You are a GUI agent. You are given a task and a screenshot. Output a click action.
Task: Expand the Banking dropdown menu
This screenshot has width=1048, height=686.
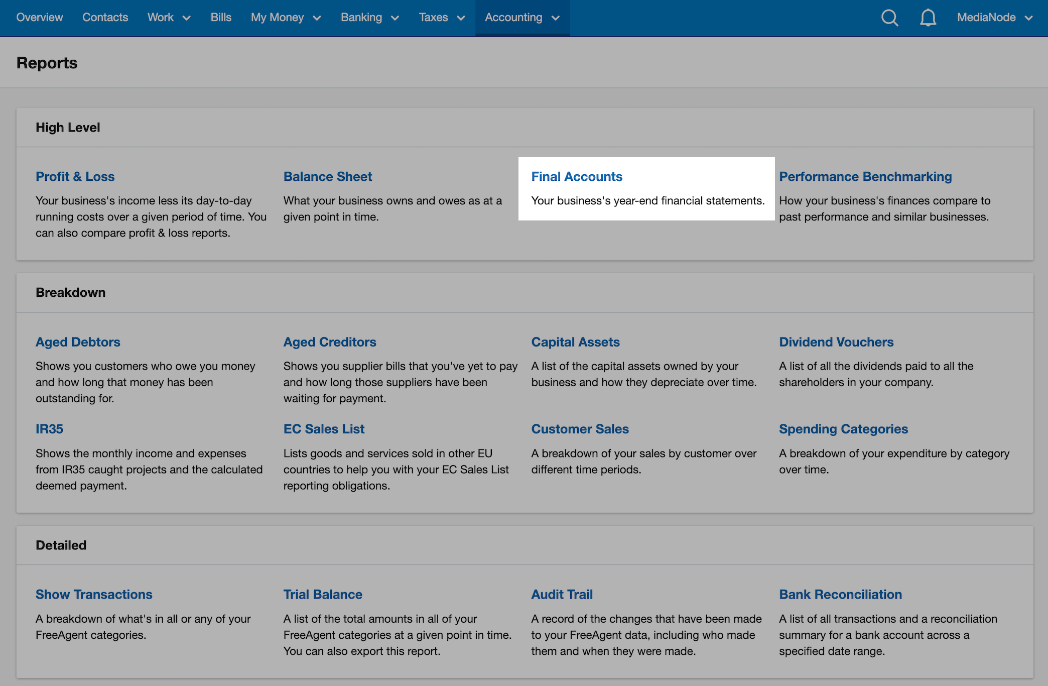tap(369, 18)
